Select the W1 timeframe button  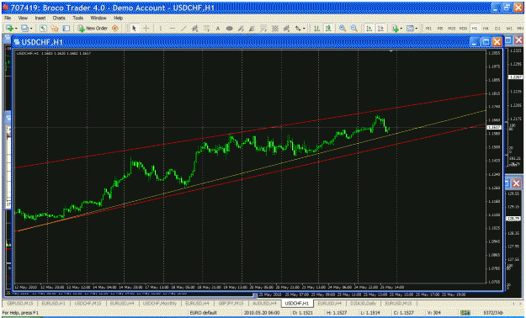(x=509, y=29)
